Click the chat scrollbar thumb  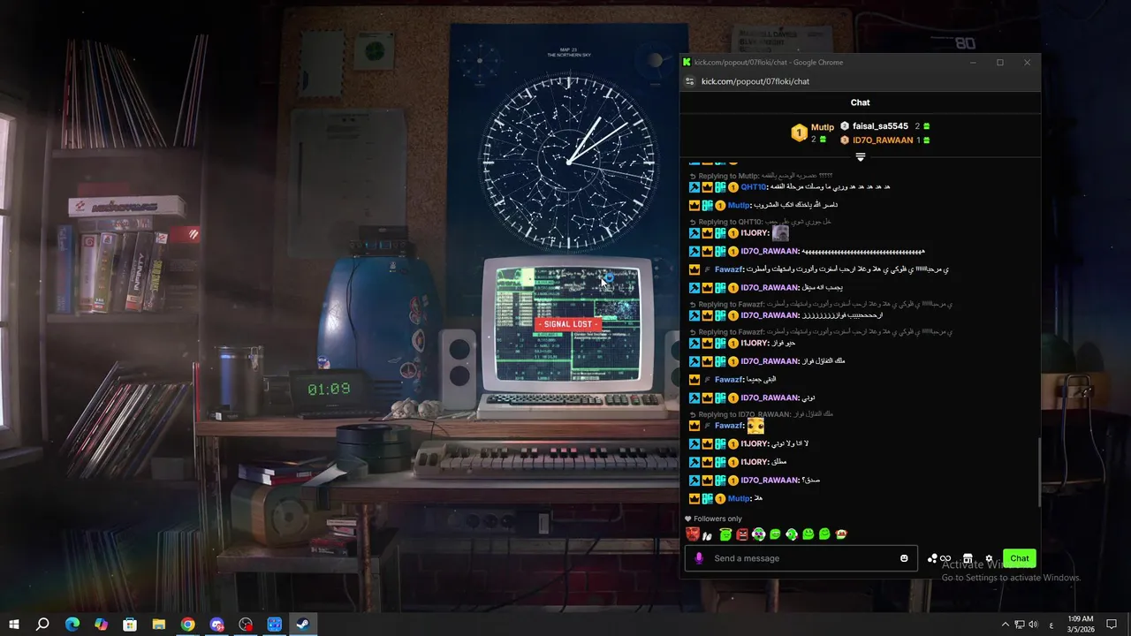pyautogui.click(x=1038, y=473)
